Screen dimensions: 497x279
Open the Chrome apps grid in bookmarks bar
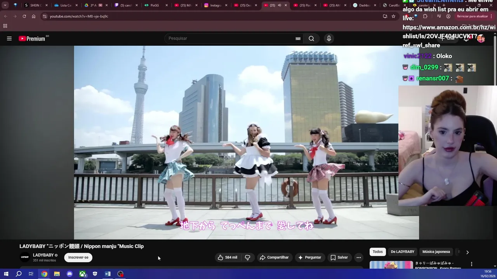click(5, 26)
